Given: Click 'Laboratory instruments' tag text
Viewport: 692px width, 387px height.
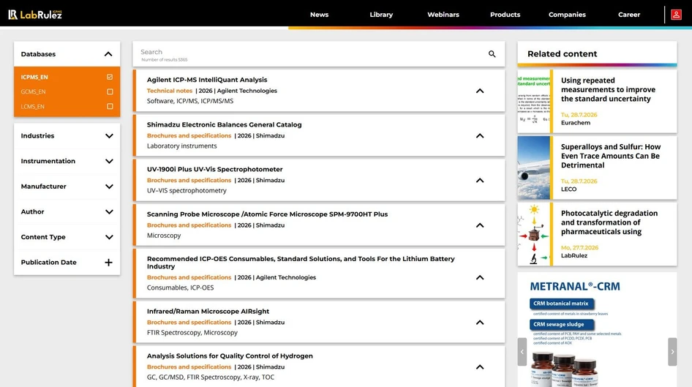Looking at the screenshot, I should coord(182,146).
